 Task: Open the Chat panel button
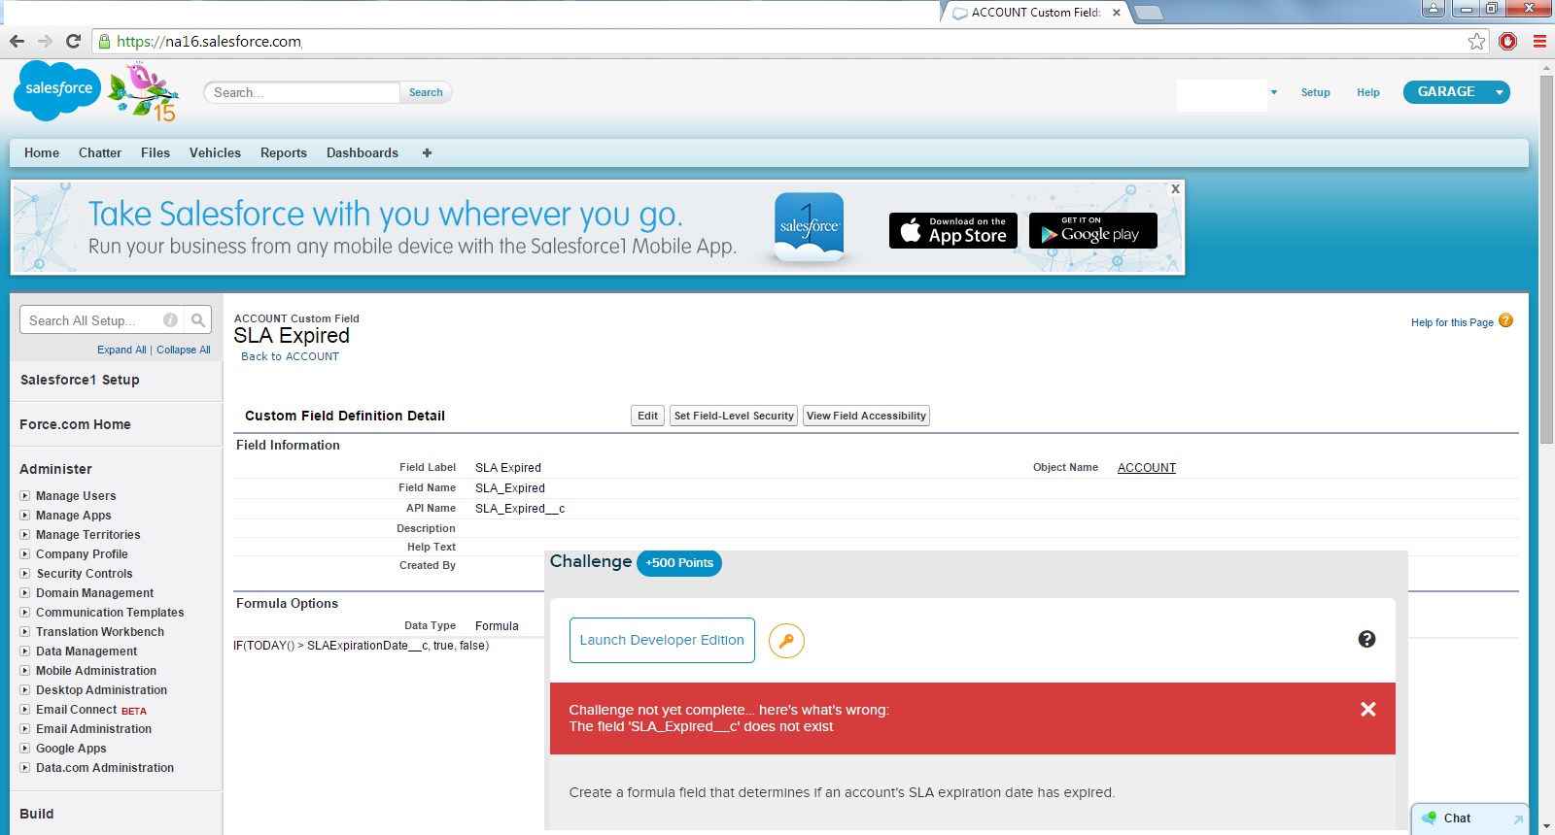pyautogui.click(x=1470, y=818)
